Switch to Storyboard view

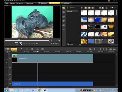8,49
